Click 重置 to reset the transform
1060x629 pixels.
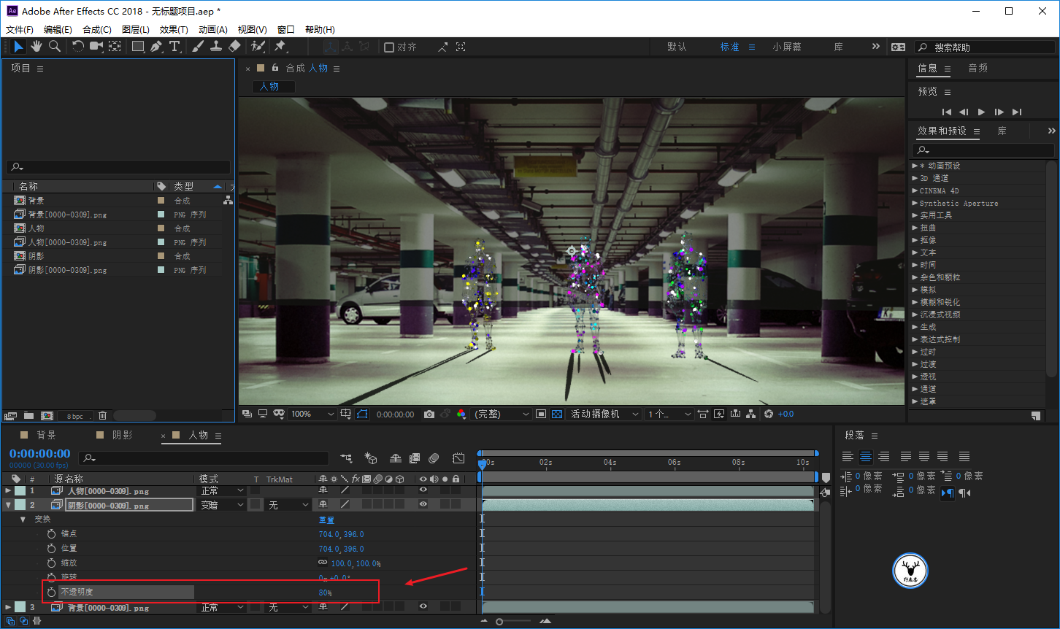click(x=326, y=520)
